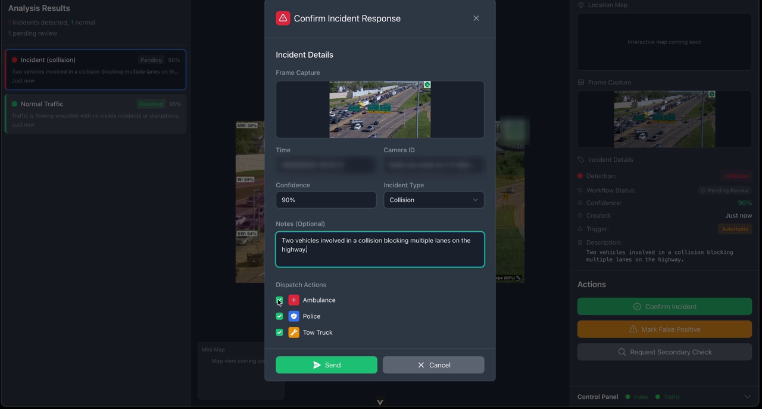
Task: Select the Incident (collision) result card
Action: coord(95,70)
